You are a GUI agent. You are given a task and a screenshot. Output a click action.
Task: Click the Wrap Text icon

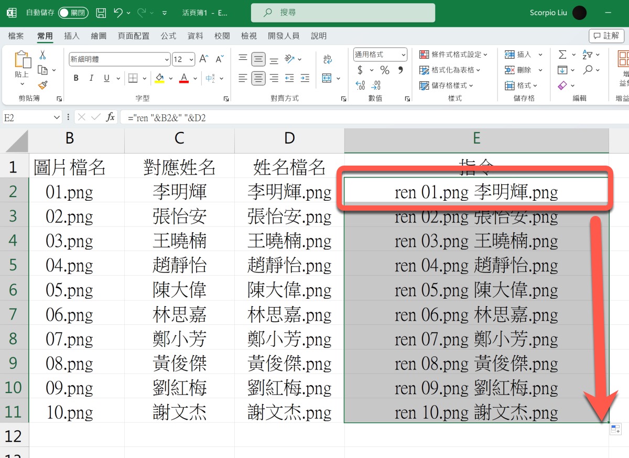[x=328, y=59]
